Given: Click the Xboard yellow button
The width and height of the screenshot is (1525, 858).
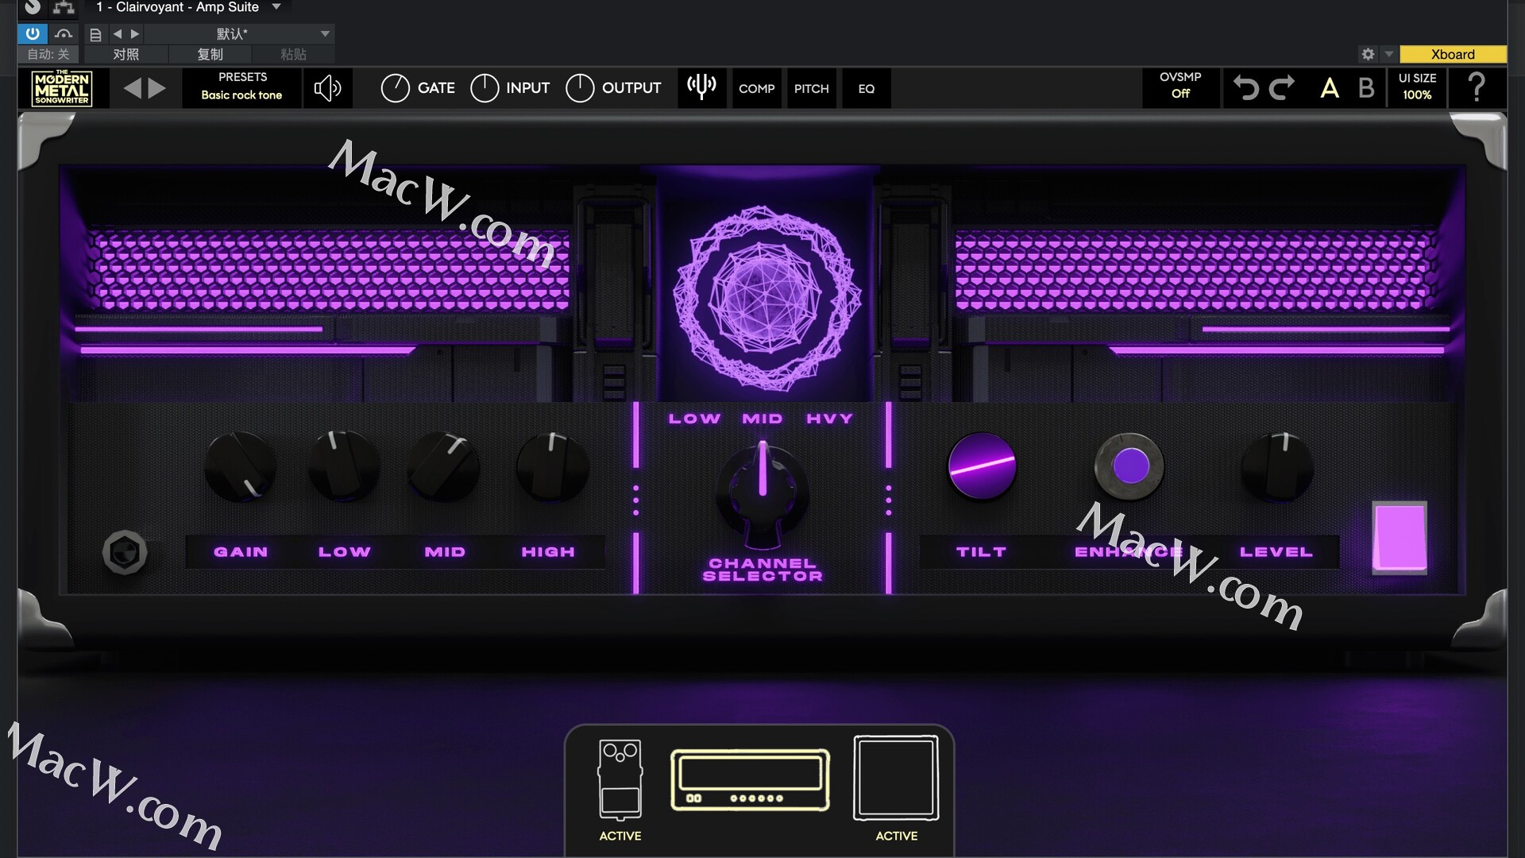Looking at the screenshot, I should (1453, 54).
